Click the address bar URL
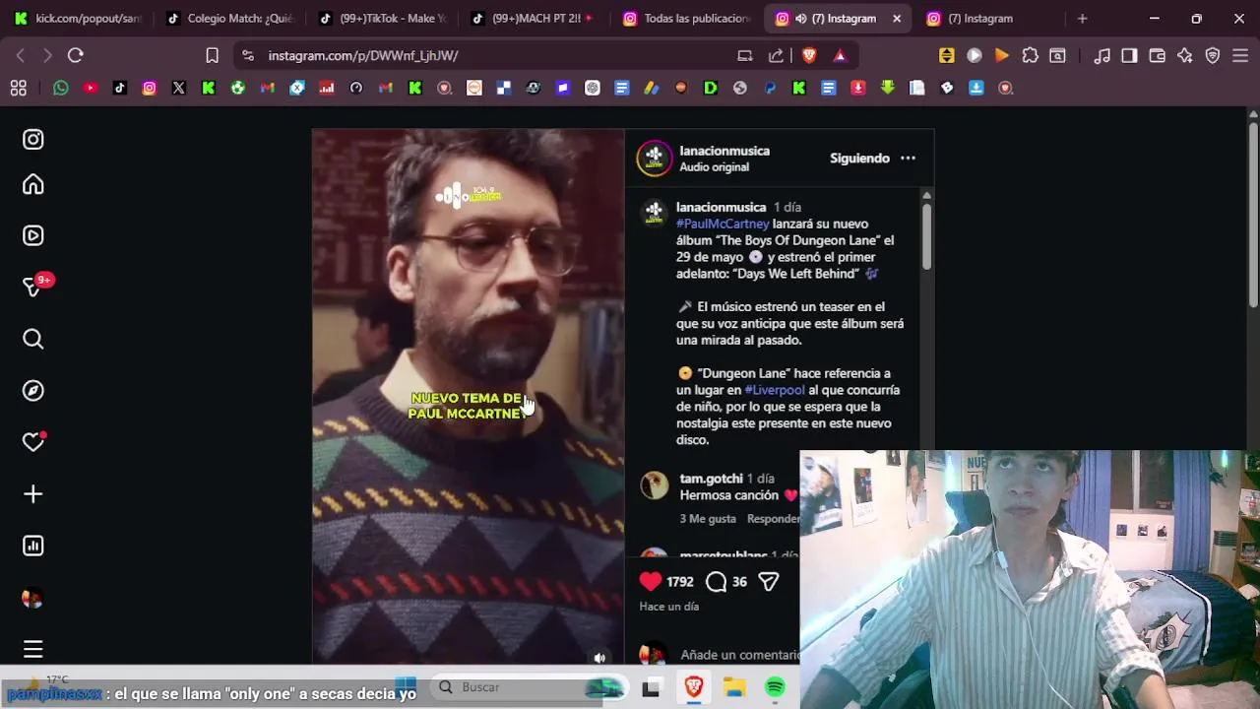This screenshot has width=1260, height=709. point(363,56)
